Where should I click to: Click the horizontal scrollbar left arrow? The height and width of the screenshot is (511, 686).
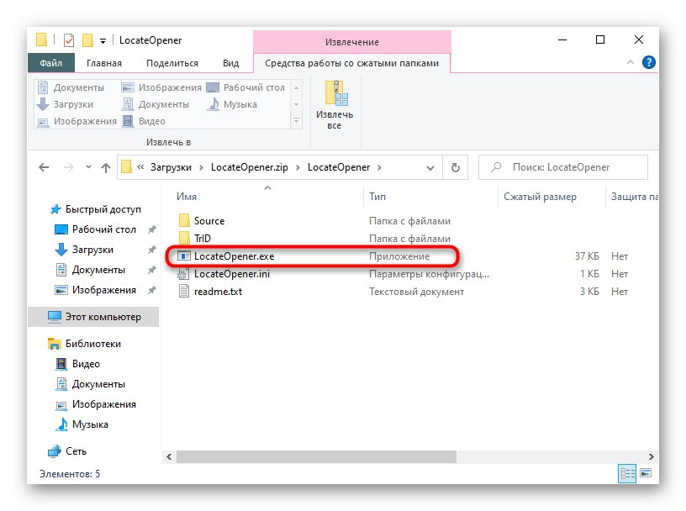point(169,456)
